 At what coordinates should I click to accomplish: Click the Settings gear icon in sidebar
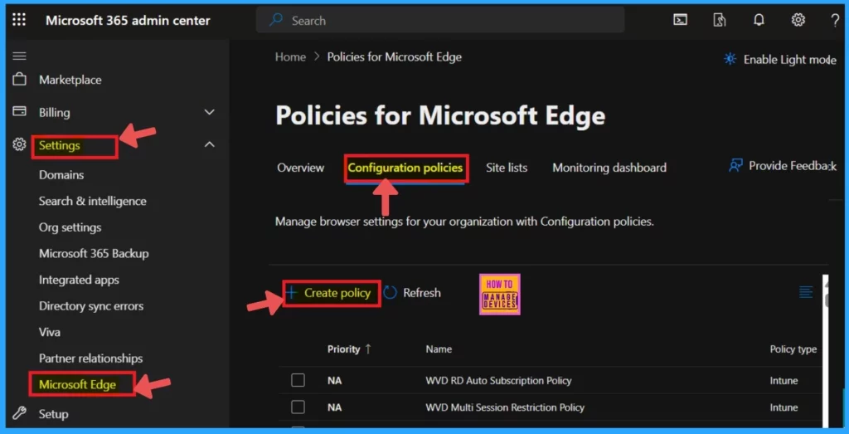coord(20,144)
